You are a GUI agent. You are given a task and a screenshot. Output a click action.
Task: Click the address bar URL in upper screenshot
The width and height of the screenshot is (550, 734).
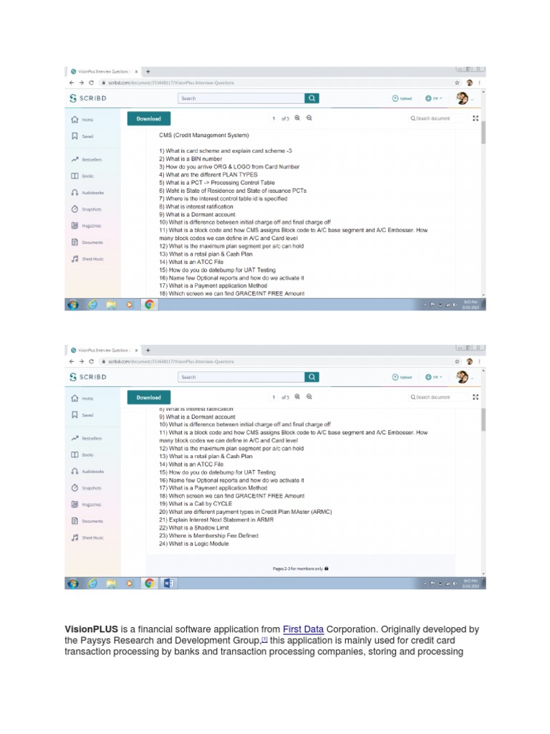click(171, 83)
